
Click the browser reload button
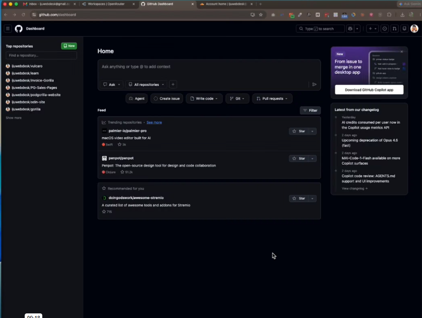click(23, 15)
